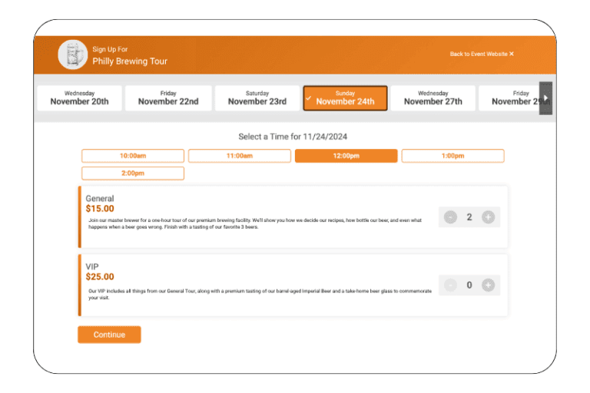The height and width of the screenshot is (393, 590).
Task: Click the General ticket quantity field
Action: (469, 217)
